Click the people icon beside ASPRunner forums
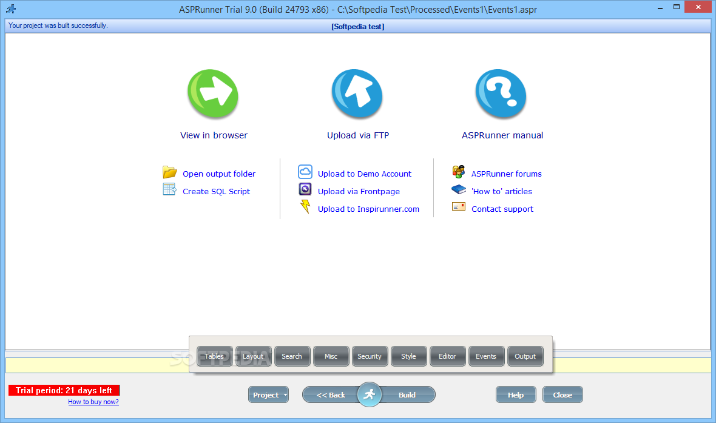Viewport: 716px width, 423px height. pyautogui.click(x=459, y=172)
